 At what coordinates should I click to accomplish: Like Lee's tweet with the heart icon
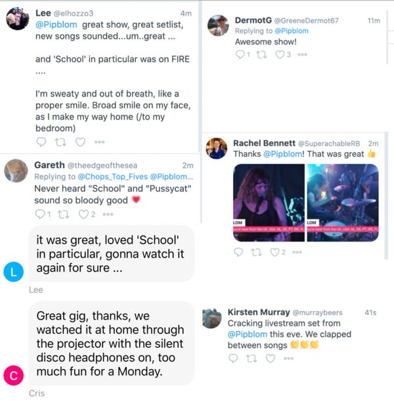pos(80,142)
